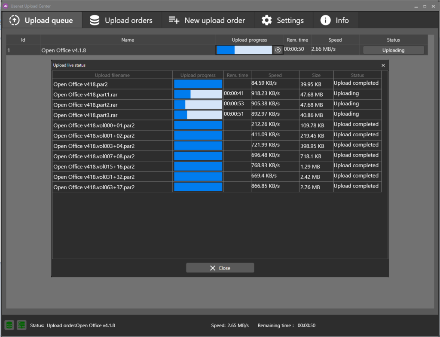
Task: Select Open Office v418.vol031+32.par2 row
Action: 217,177
